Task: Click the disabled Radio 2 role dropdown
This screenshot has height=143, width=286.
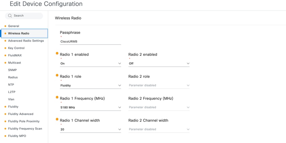Action: (x=159, y=85)
